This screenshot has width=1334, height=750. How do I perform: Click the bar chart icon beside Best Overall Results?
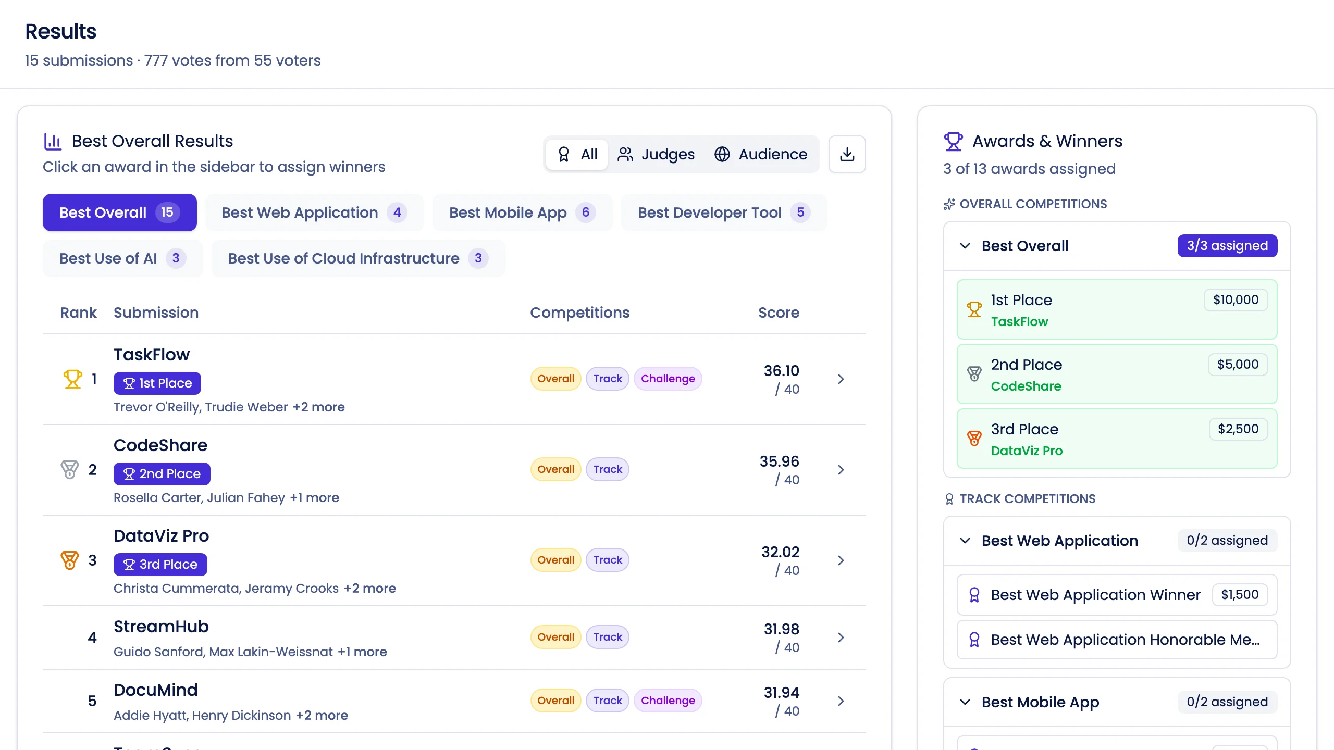tap(52, 141)
